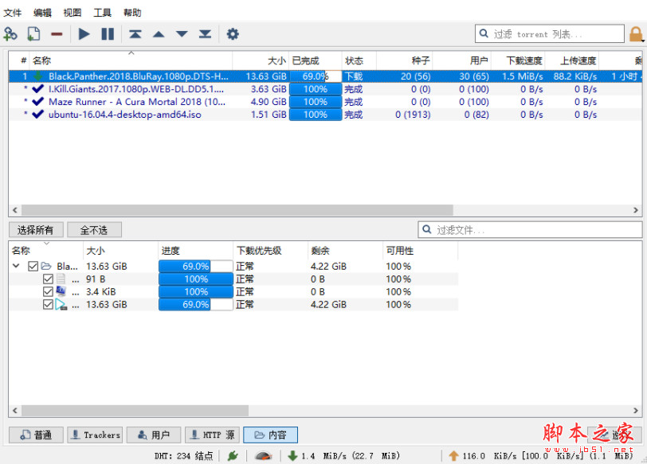Move torrent to top of queue
Viewport: 647px width, 464px height.
tap(135, 33)
